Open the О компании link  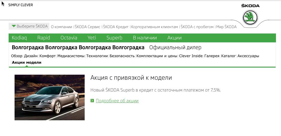pos(61,27)
